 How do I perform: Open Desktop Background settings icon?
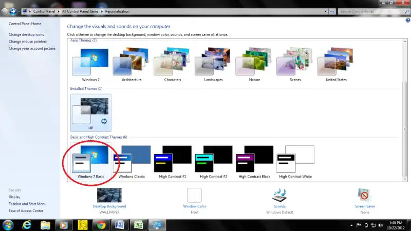click(109, 195)
